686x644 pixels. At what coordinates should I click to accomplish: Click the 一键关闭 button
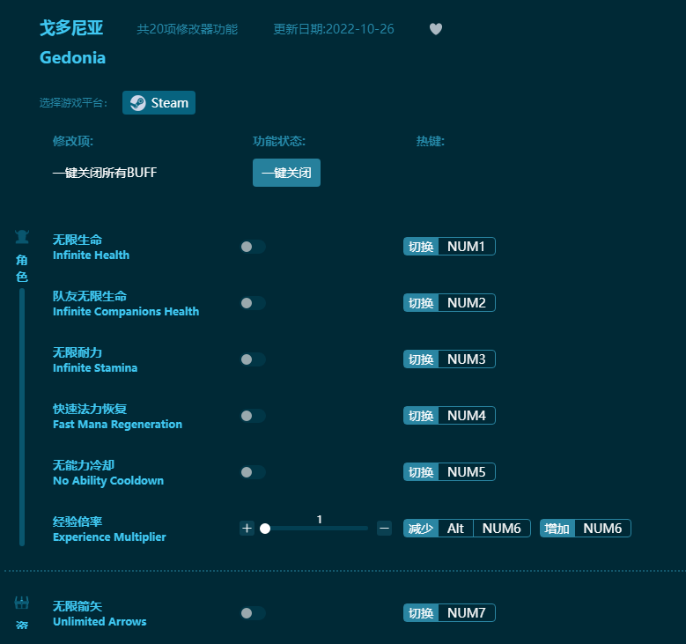286,173
